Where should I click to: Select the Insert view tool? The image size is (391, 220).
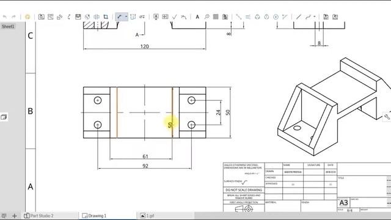pyautogui.click(x=41, y=16)
